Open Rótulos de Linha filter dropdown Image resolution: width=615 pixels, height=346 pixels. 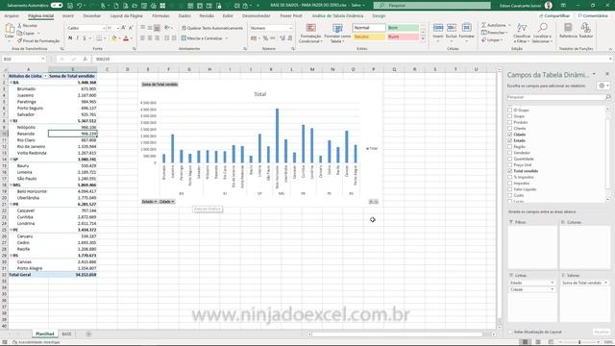(x=45, y=76)
